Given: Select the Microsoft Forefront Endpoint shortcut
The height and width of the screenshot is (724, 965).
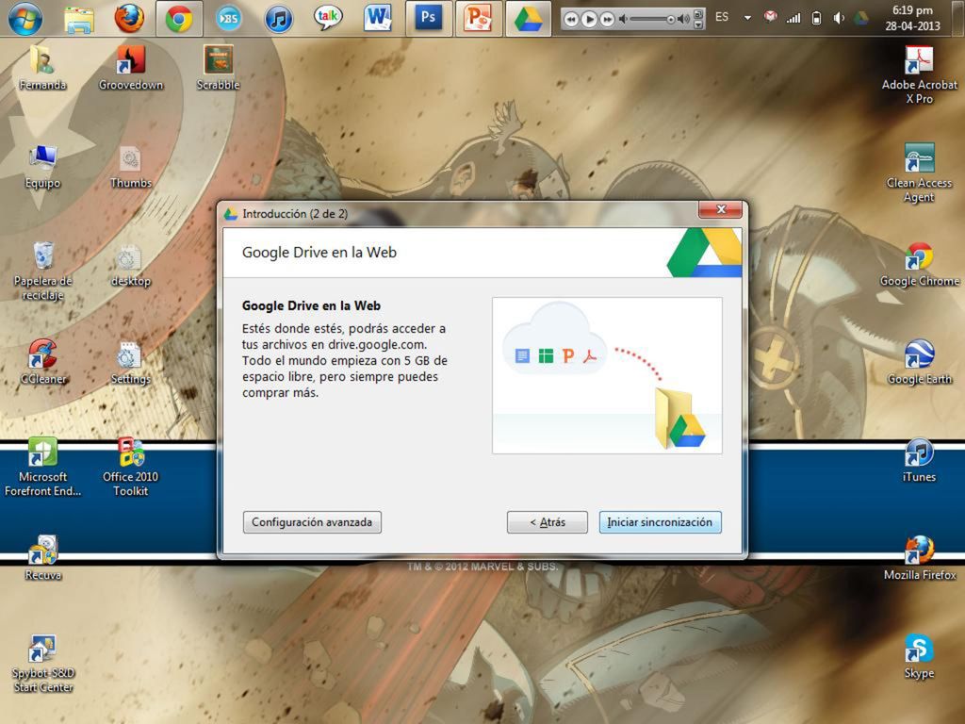Looking at the screenshot, I should point(42,467).
